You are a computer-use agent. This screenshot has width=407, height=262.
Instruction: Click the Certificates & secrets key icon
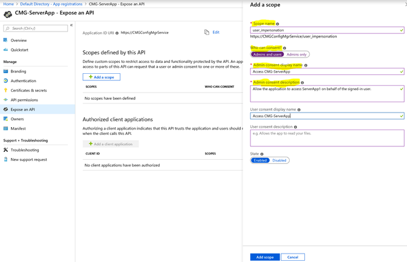5,90
